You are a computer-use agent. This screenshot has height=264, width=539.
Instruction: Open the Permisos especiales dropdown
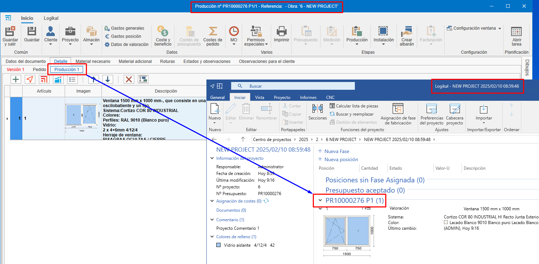pos(266,44)
